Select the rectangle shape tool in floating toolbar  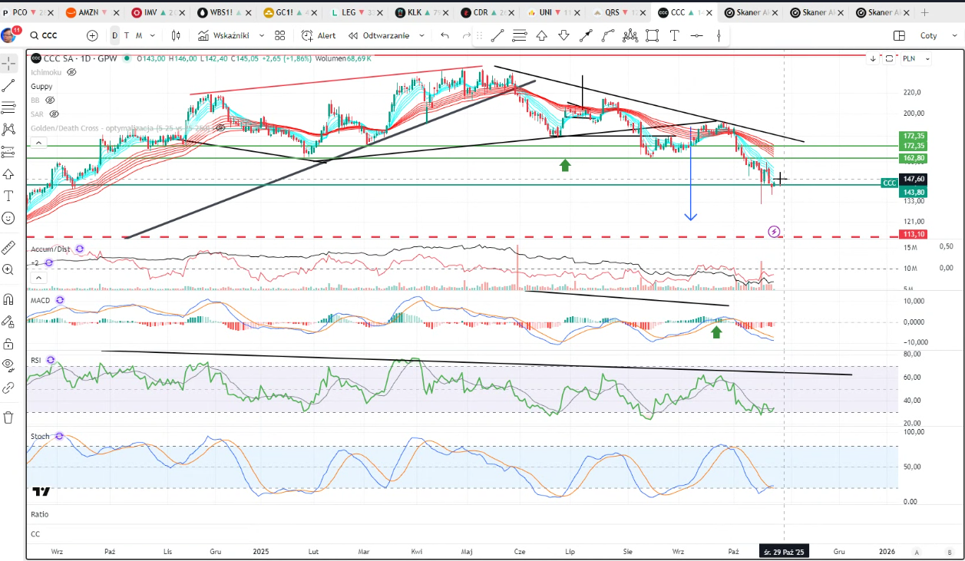(x=653, y=35)
